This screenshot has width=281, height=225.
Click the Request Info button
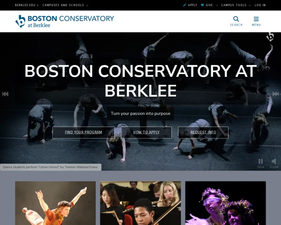click(203, 132)
